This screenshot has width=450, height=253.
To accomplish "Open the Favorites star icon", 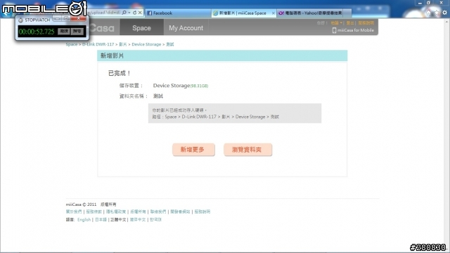I will (437, 13).
